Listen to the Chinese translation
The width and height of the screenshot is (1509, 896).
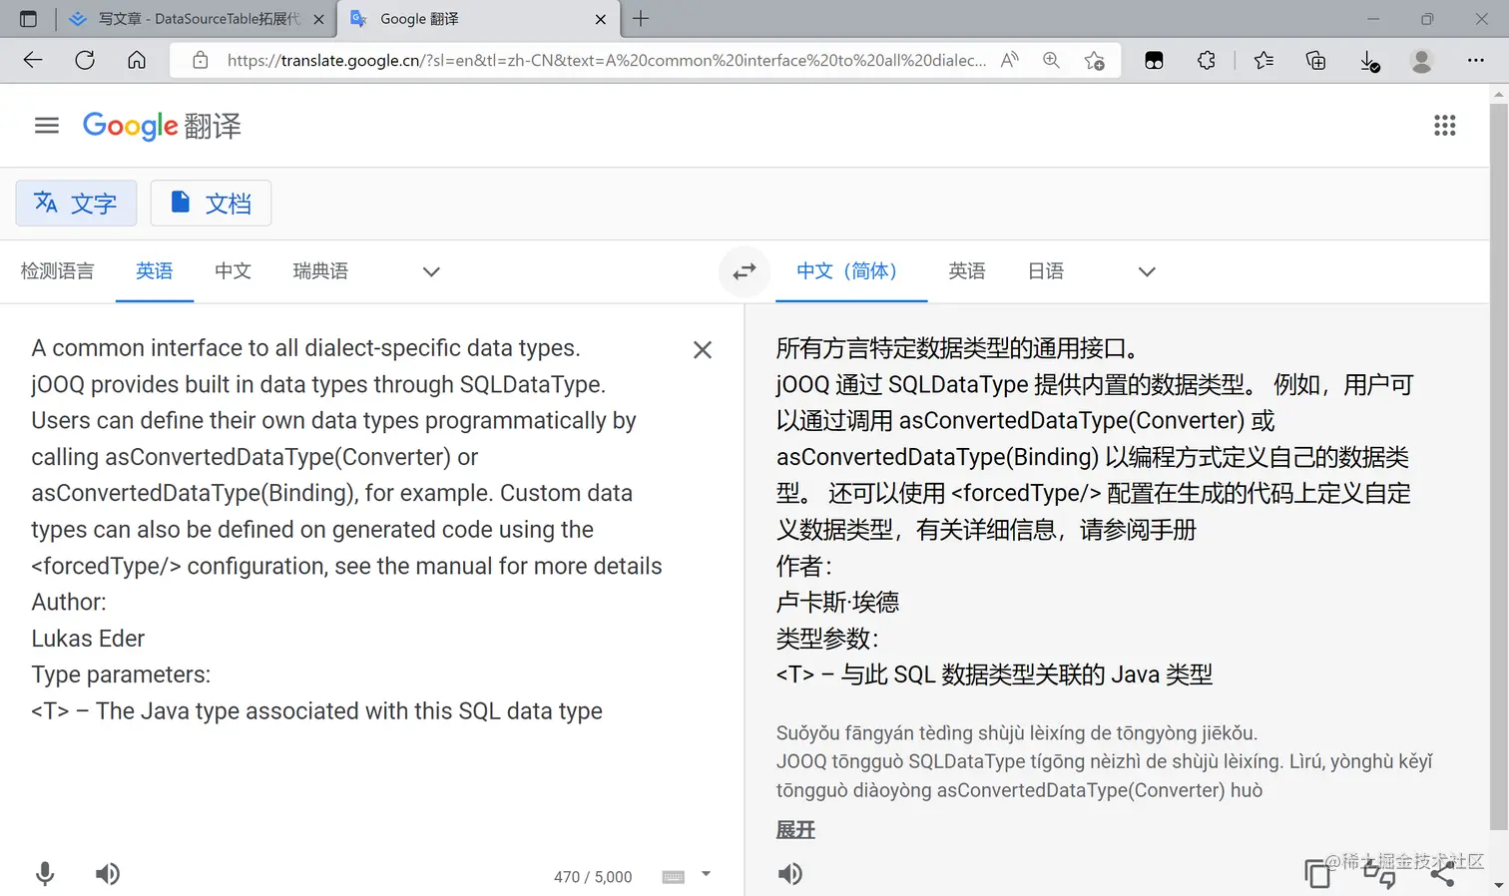(x=790, y=874)
